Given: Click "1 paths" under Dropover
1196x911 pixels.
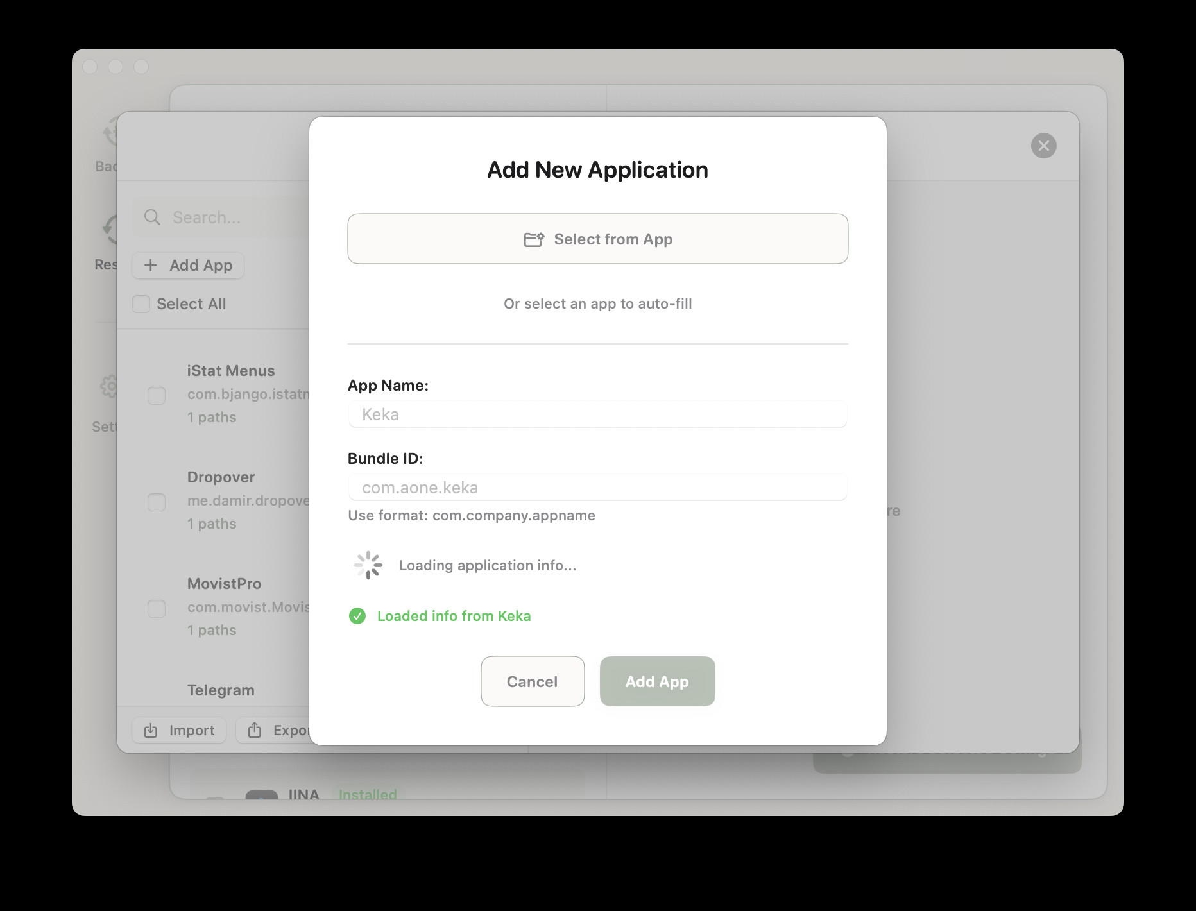Looking at the screenshot, I should 212,524.
